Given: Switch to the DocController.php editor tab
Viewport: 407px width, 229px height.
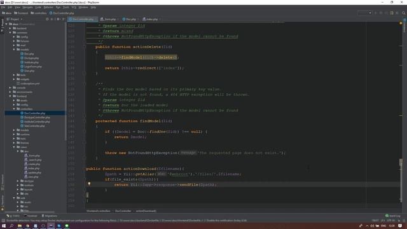Looking at the screenshot, I should point(83,19).
